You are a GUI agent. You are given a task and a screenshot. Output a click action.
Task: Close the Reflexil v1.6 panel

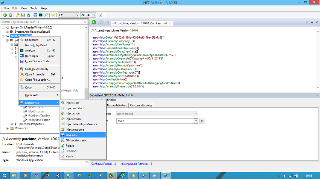point(317,95)
